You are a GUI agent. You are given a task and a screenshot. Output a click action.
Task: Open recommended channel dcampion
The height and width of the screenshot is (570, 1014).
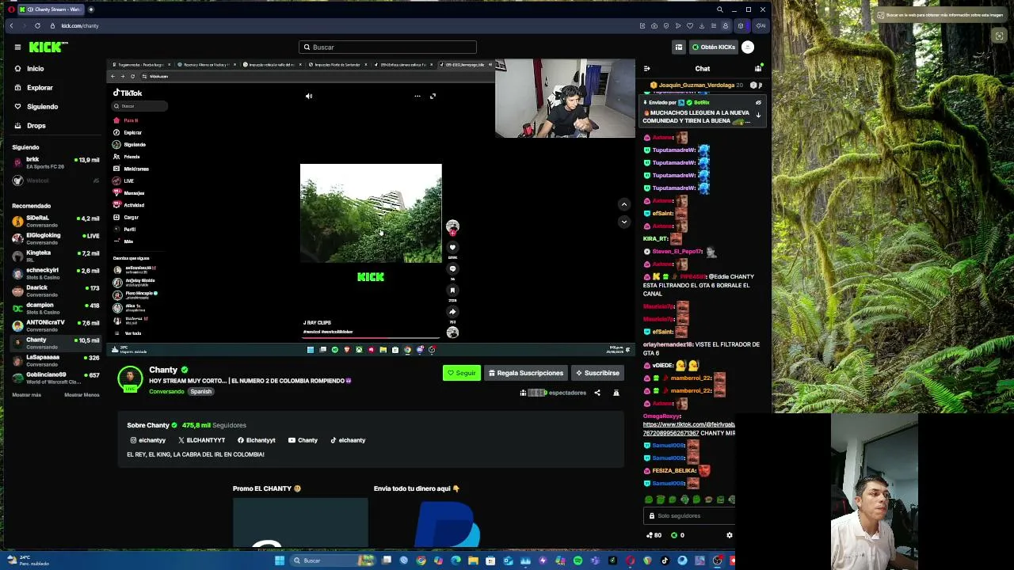click(x=55, y=308)
